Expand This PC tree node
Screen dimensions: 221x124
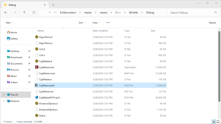pyautogui.click(x=4, y=95)
